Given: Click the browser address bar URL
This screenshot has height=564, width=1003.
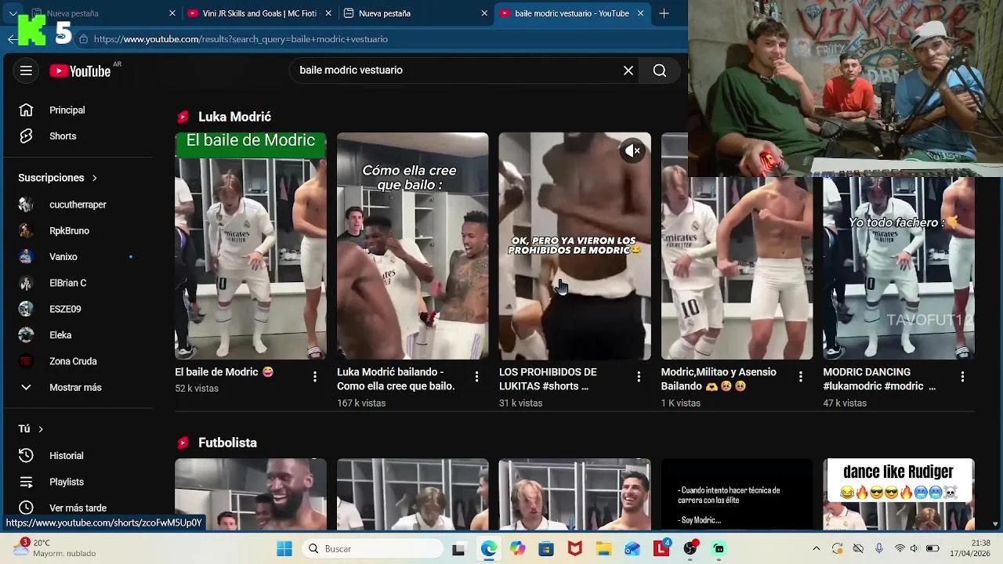Looking at the screenshot, I should point(241,39).
